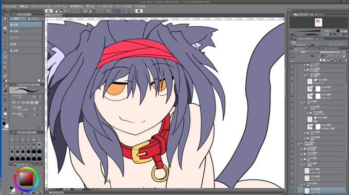Choose the シャーペン sub tool
Viewport: 349px width, 195px height.
26,38
